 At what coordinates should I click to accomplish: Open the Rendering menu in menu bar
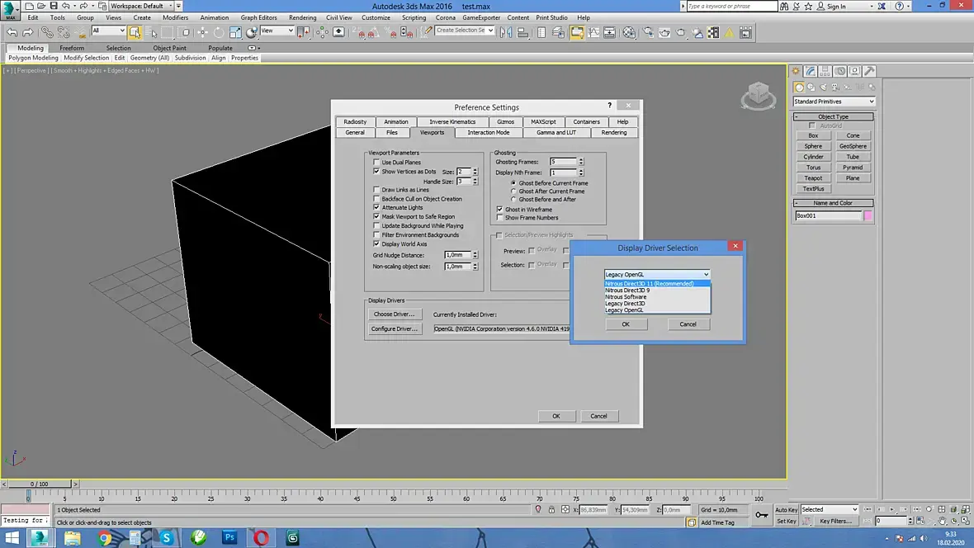pos(302,17)
